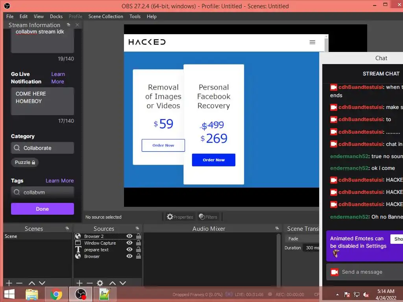Click the HACKED site logo
403x302 pixels.
[x=147, y=42]
